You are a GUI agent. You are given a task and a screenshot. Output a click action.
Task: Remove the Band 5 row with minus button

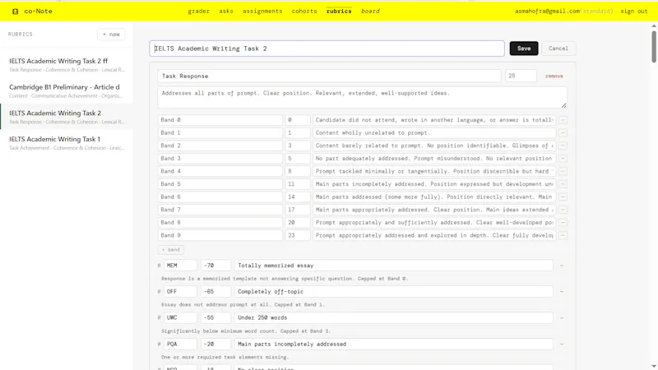tap(563, 184)
